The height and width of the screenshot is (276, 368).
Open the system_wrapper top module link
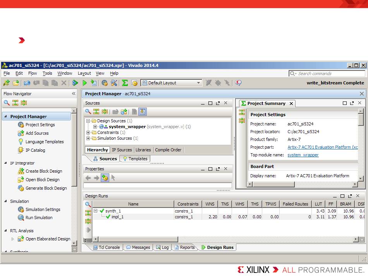click(303, 155)
